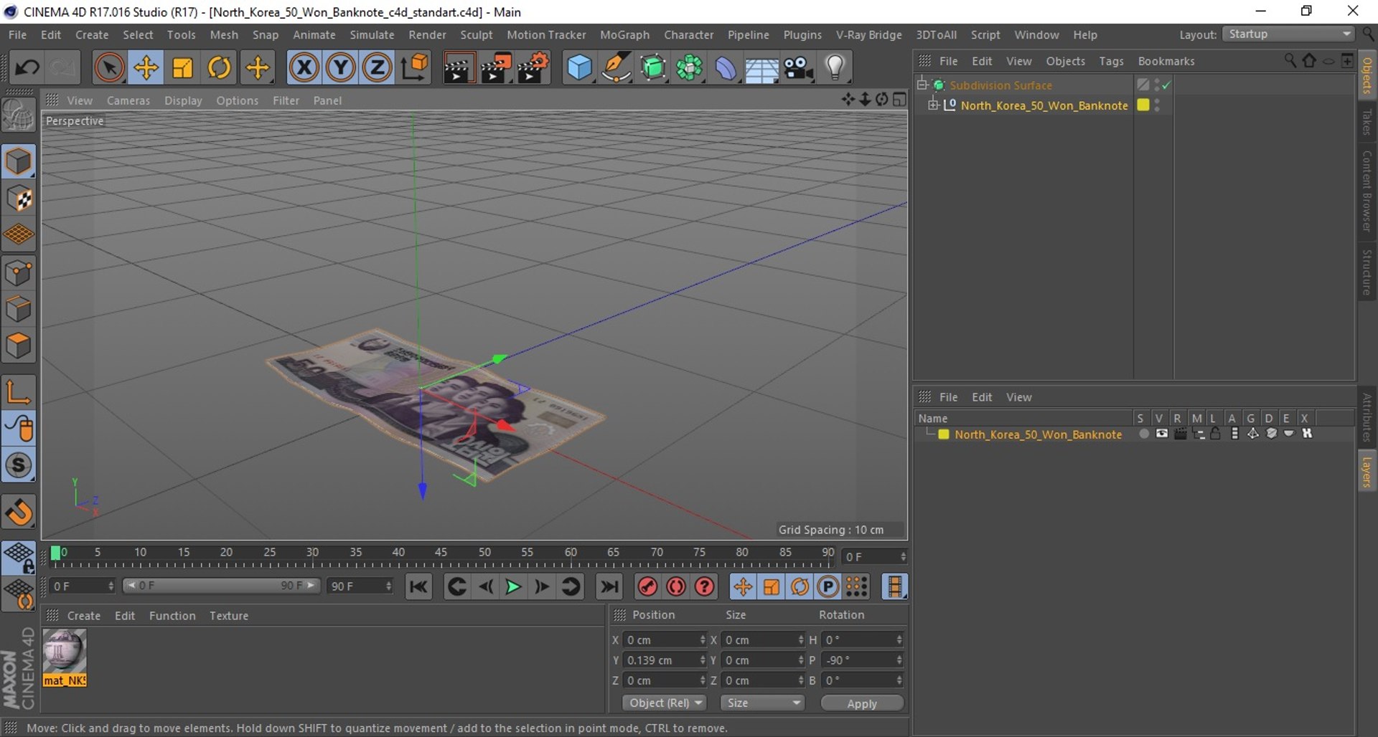Open the Object (Rel) coordinate dropdown
This screenshot has height=737, width=1378.
tap(664, 703)
